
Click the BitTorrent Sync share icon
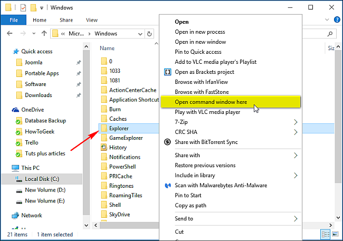click(168, 142)
